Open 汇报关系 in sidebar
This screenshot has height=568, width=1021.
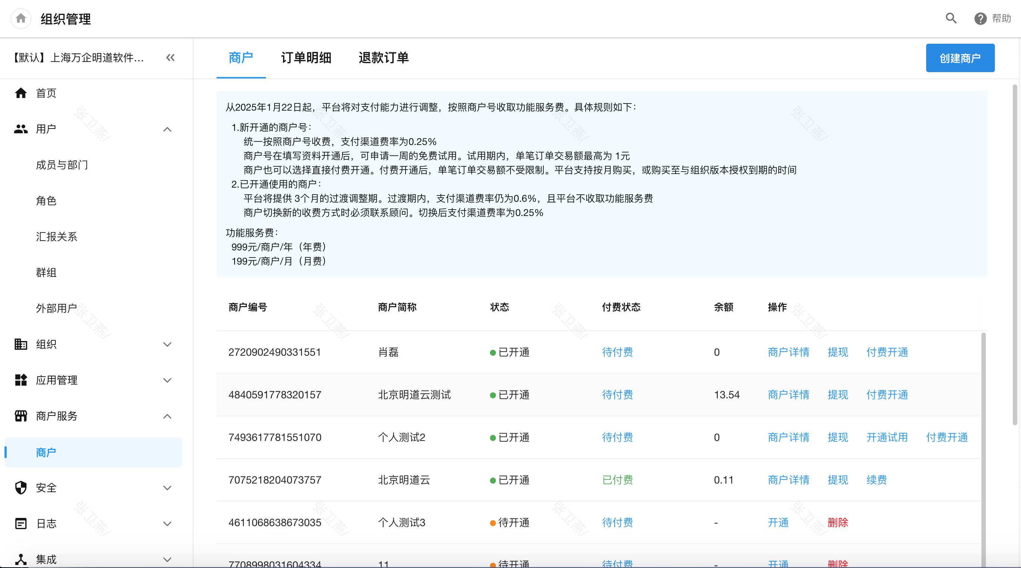56,237
